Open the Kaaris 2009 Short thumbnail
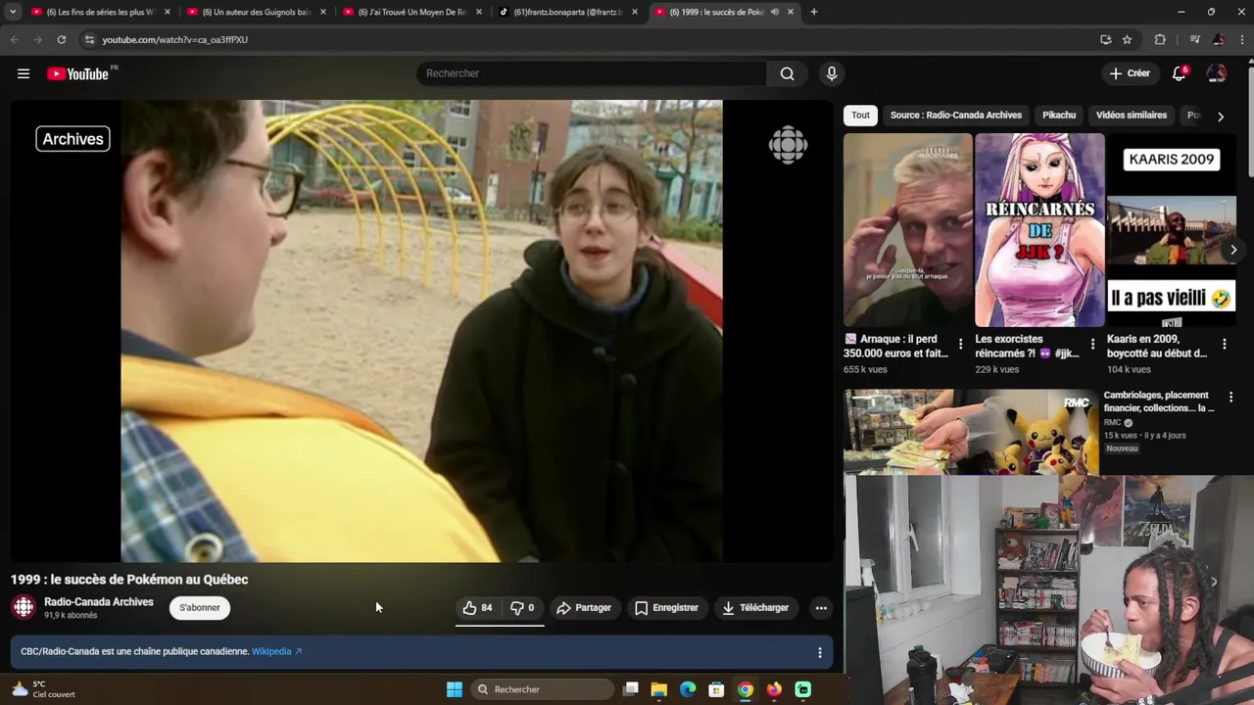The width and height of the screenshot is (1254, 705). (1171, 230)
